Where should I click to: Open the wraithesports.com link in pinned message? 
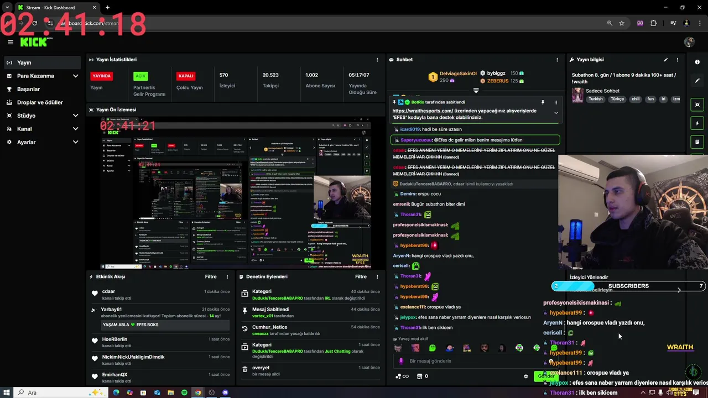coord(423,111)
